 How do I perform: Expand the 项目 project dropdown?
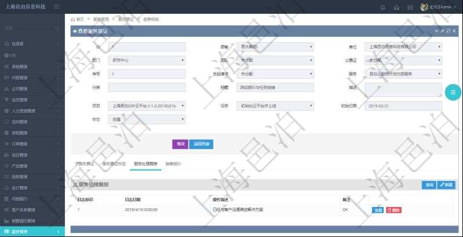coord(146,106)
